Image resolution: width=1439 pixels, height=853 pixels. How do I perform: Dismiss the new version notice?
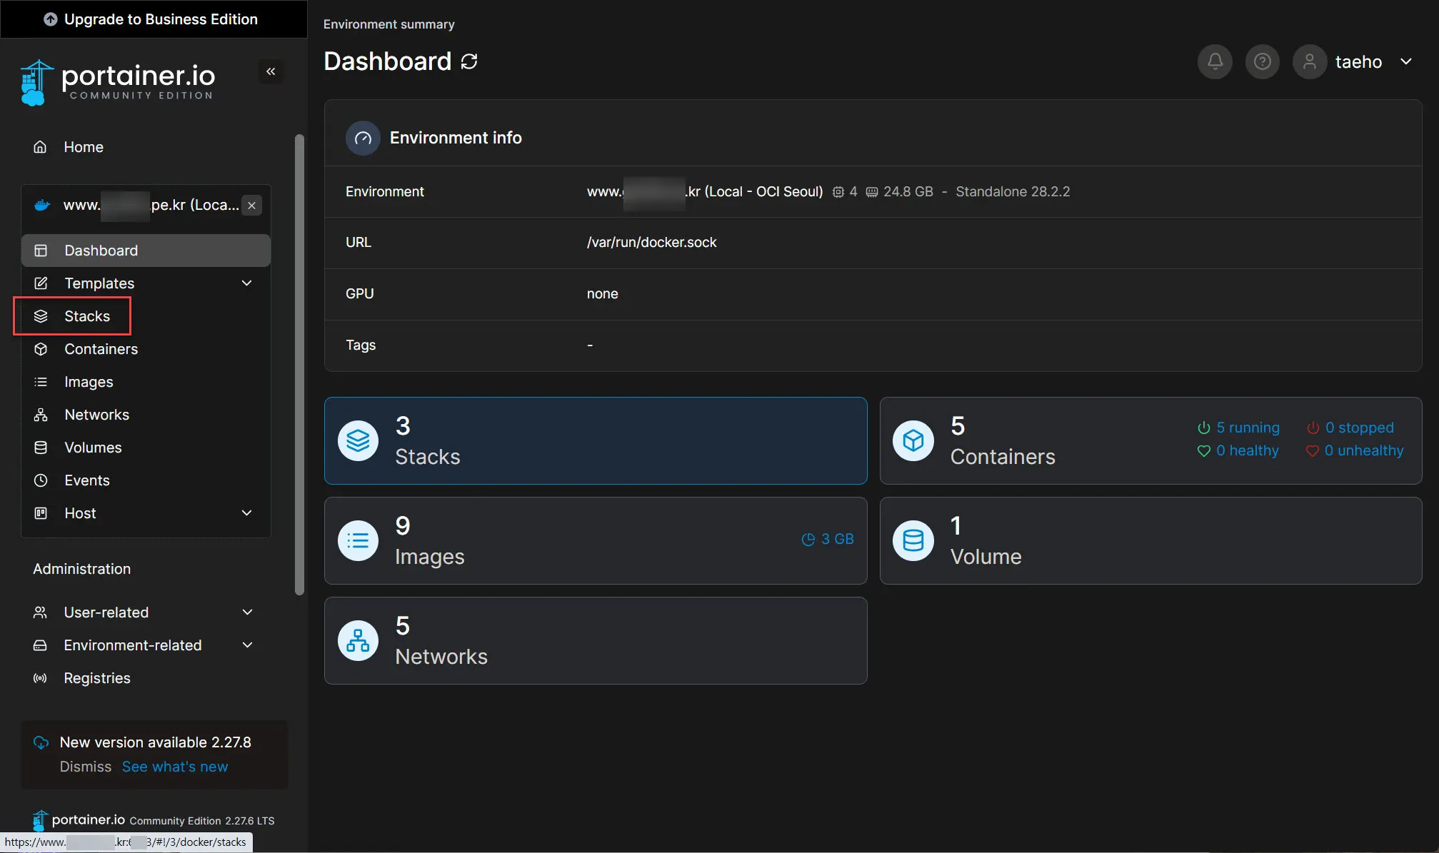click(x=85, y=767)
